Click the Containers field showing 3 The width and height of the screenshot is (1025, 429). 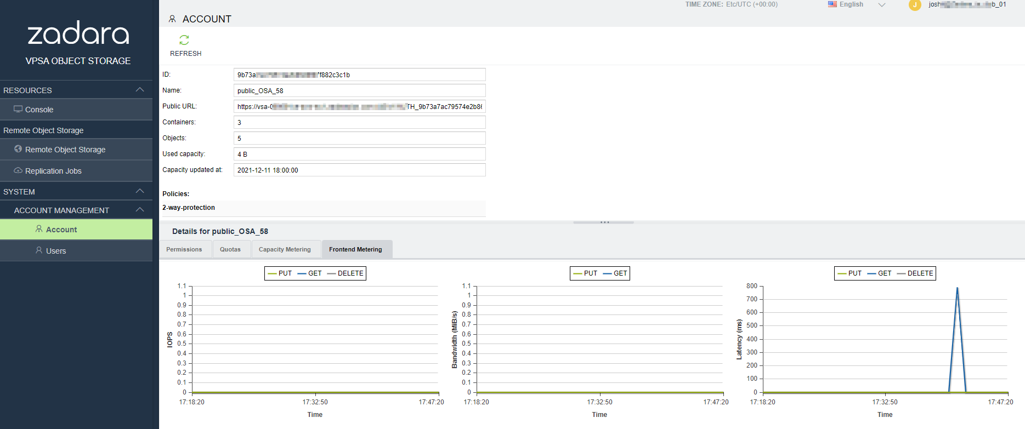[x=360, y=122]
